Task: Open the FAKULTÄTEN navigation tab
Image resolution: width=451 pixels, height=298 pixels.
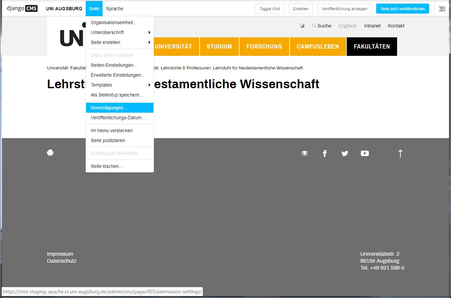Action: pos(372,47)
